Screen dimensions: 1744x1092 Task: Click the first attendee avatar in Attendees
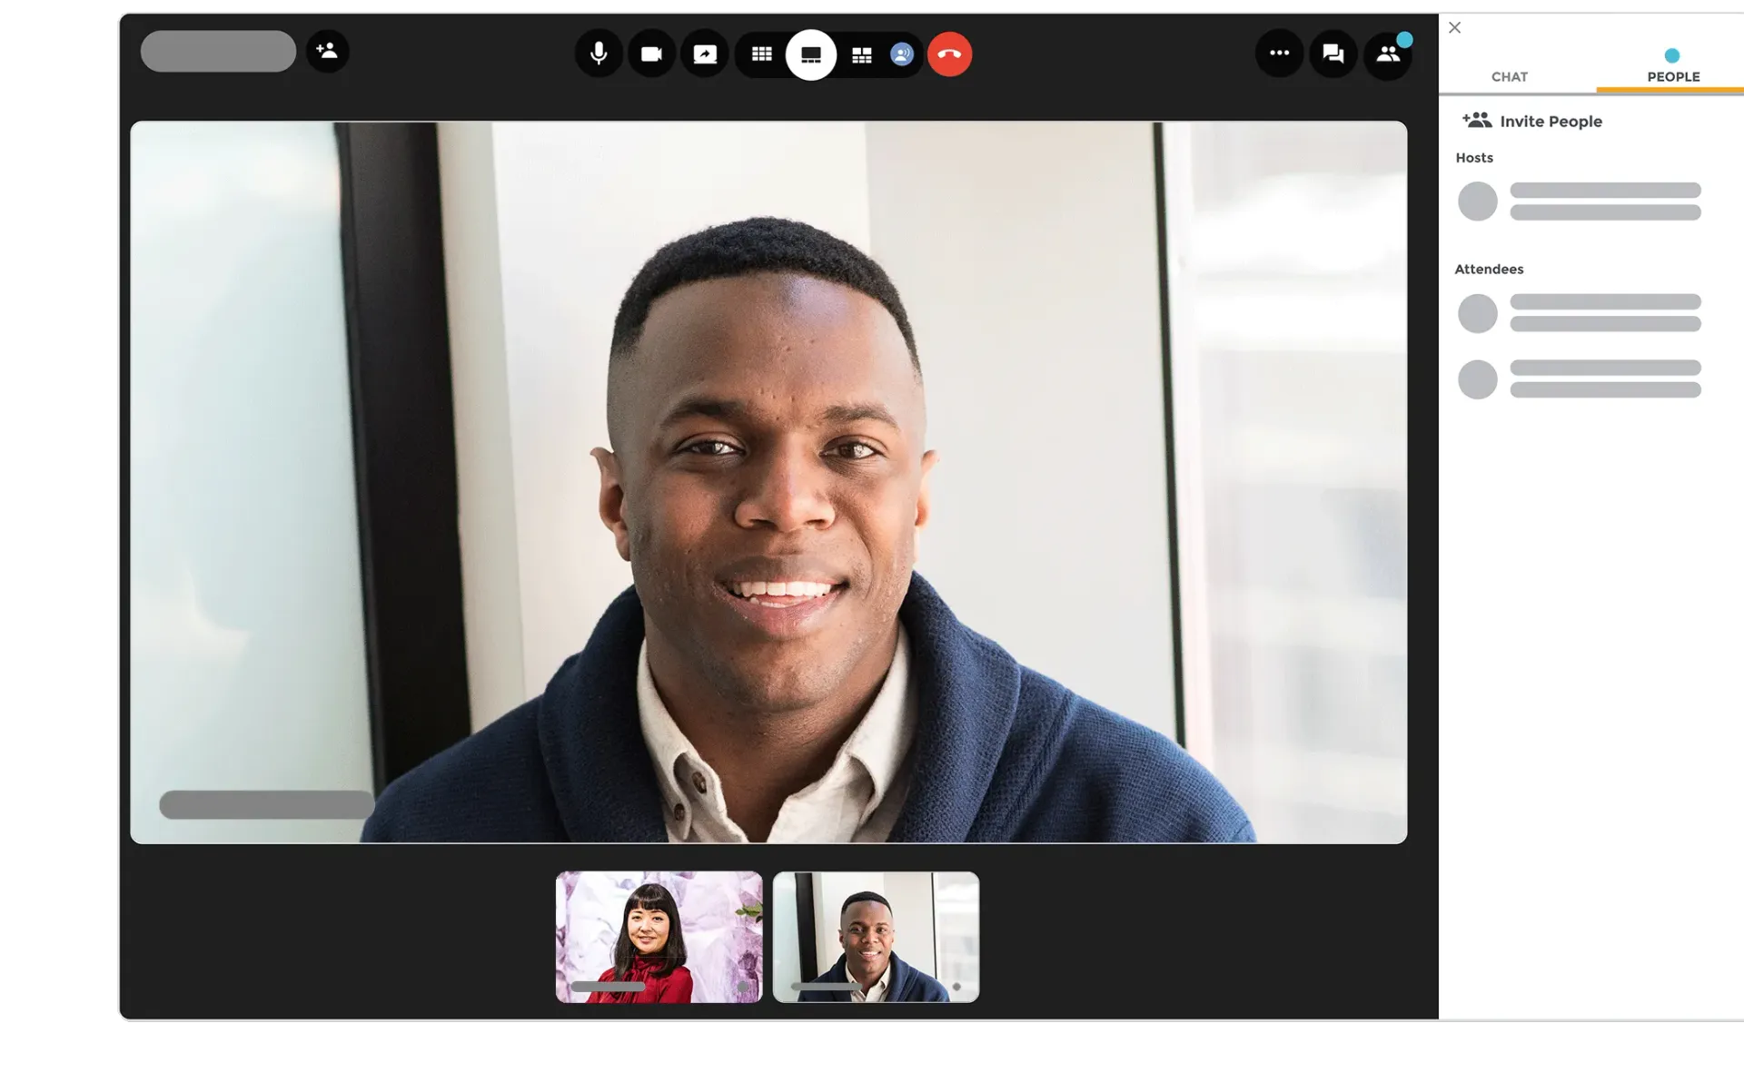point(1478,313)
